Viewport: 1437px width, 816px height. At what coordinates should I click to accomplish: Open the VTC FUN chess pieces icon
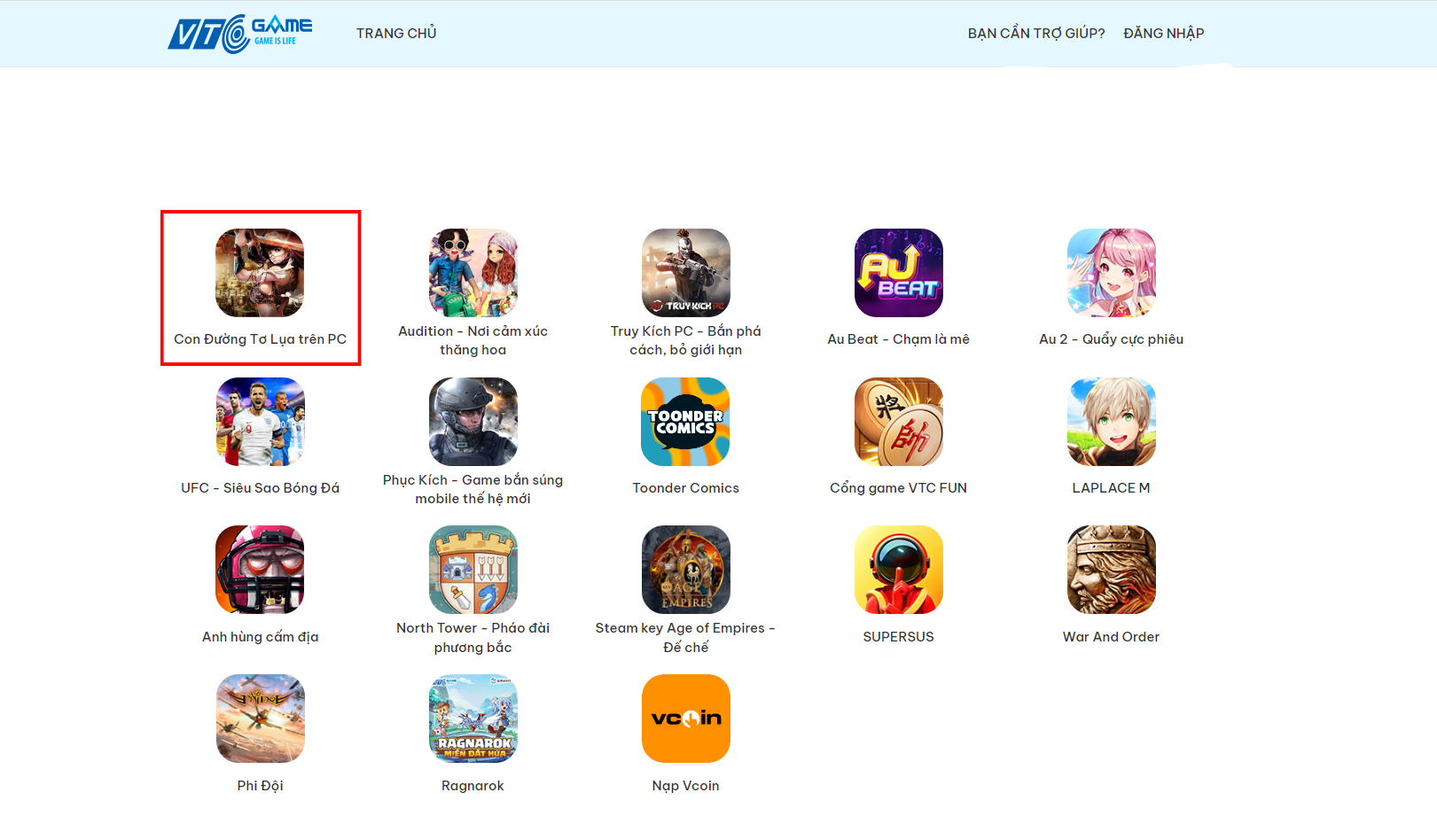(x=898, y=422)
